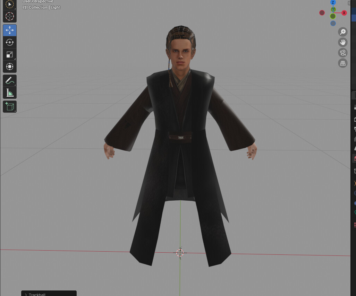Expand the Trackball operator panel

pos(49,294)
